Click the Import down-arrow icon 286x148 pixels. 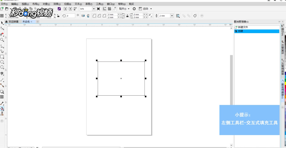(x=65, y=9)
